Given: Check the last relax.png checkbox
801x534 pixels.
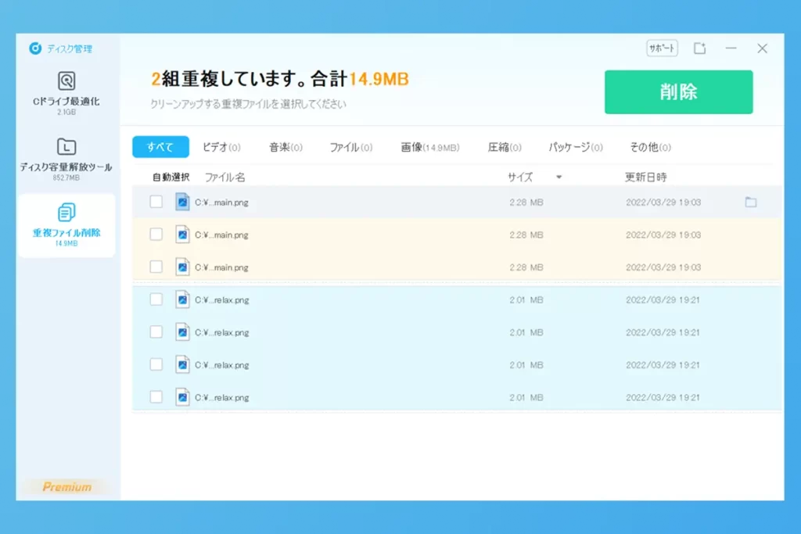Looking at the screenshot, I should (156, 396).
